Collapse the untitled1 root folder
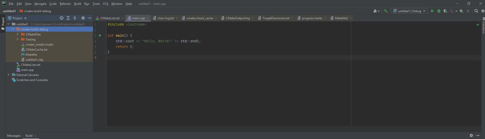 coord(8,24)
